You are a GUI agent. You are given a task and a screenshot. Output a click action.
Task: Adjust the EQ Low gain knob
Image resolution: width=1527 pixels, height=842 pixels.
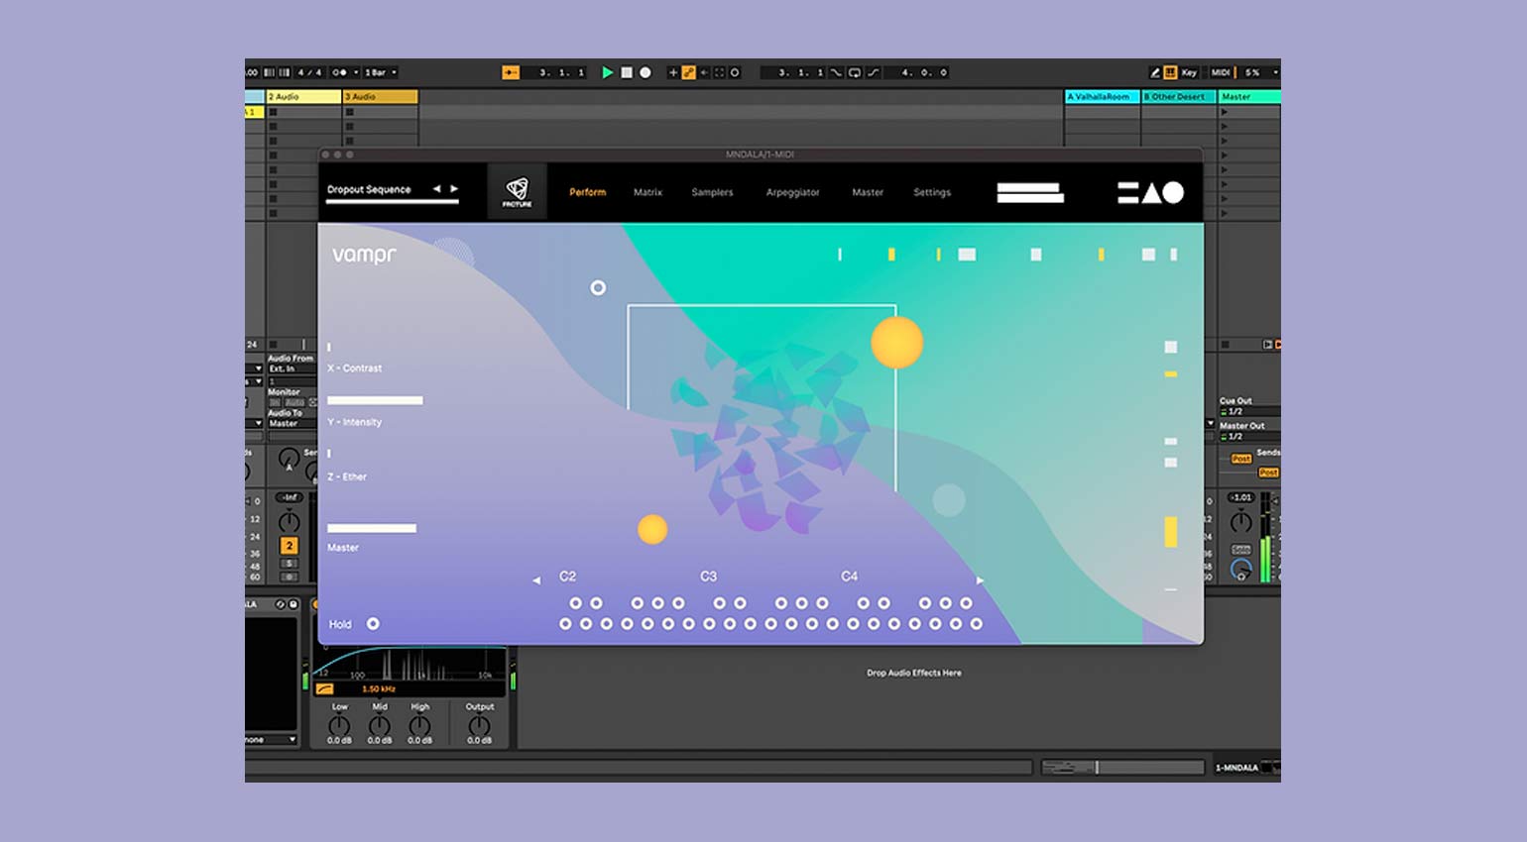tap(339, 726)
